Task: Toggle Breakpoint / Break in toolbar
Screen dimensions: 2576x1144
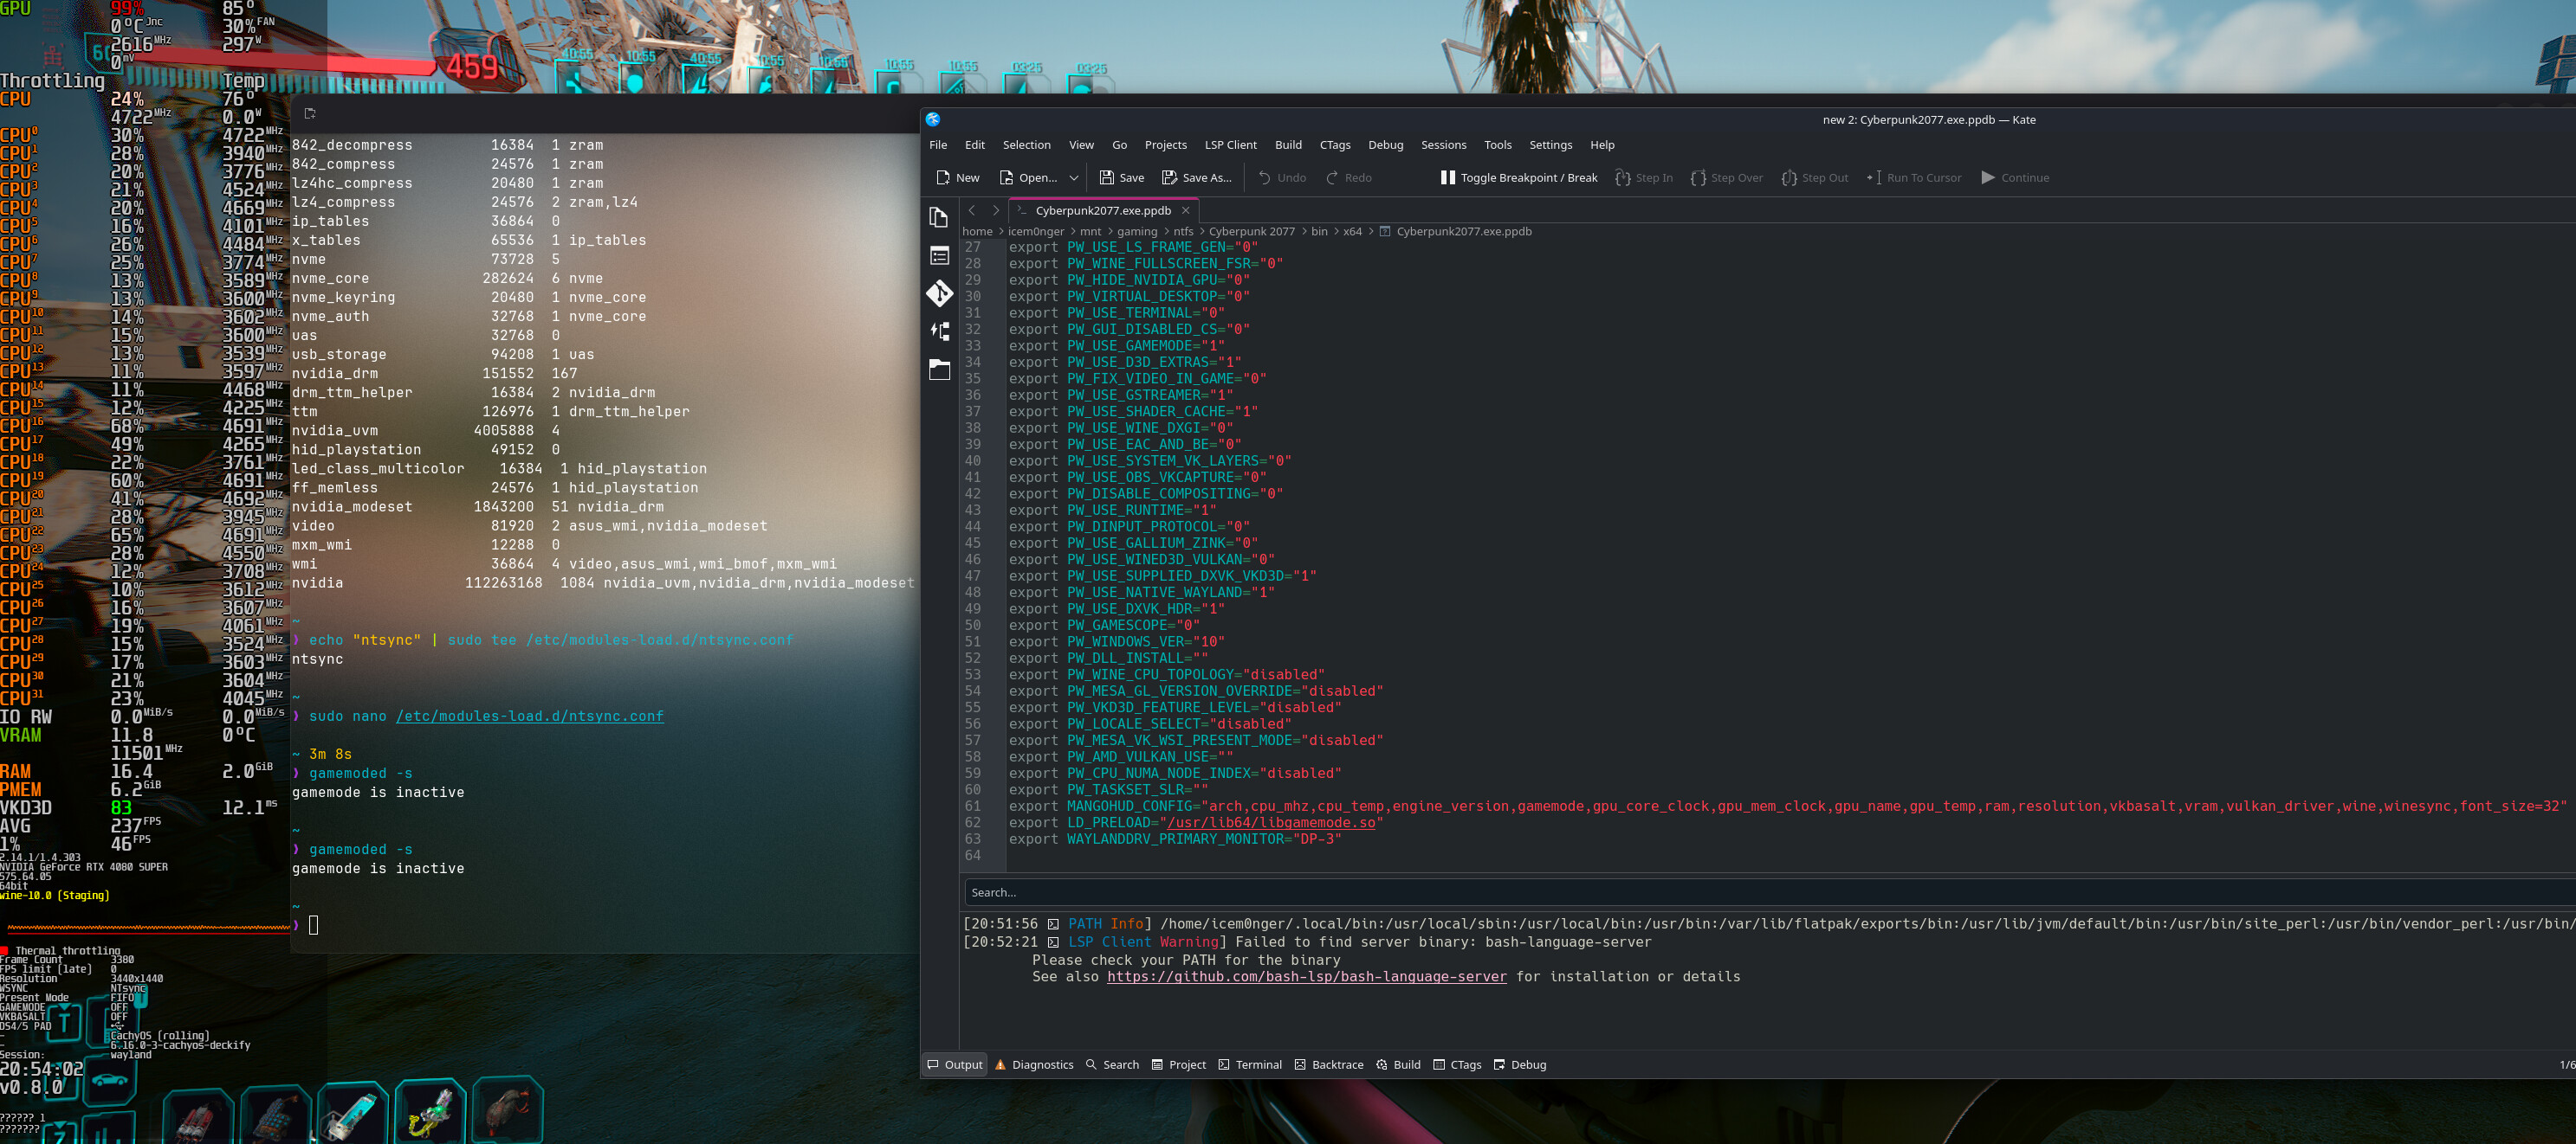Action: point(1518,178)
